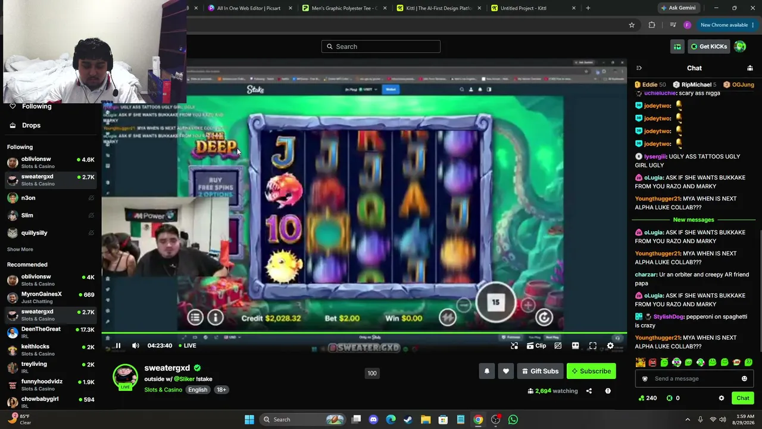Click the Search field on Kick
Screen dimensions: 762x429
pyautogui.click(x=381, y=46)
